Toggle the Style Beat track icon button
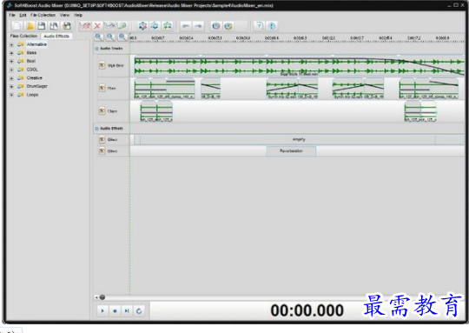Viewport: 469px width, 333px height. (102, 65)
